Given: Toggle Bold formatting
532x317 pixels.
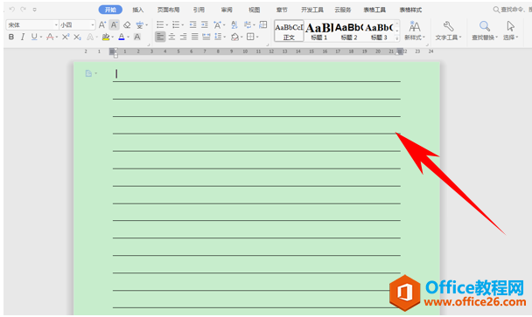Looking at the screenshot, I should [11, 37].
